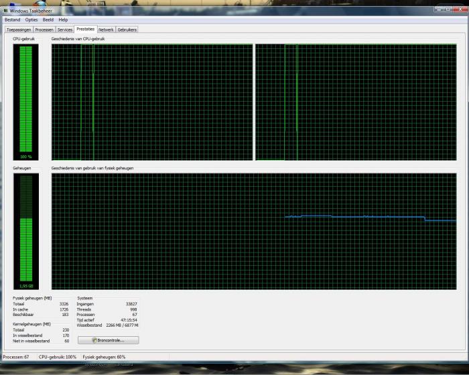Click the Ingangen value 33827

pyautogui.click(x=131, y=304)
